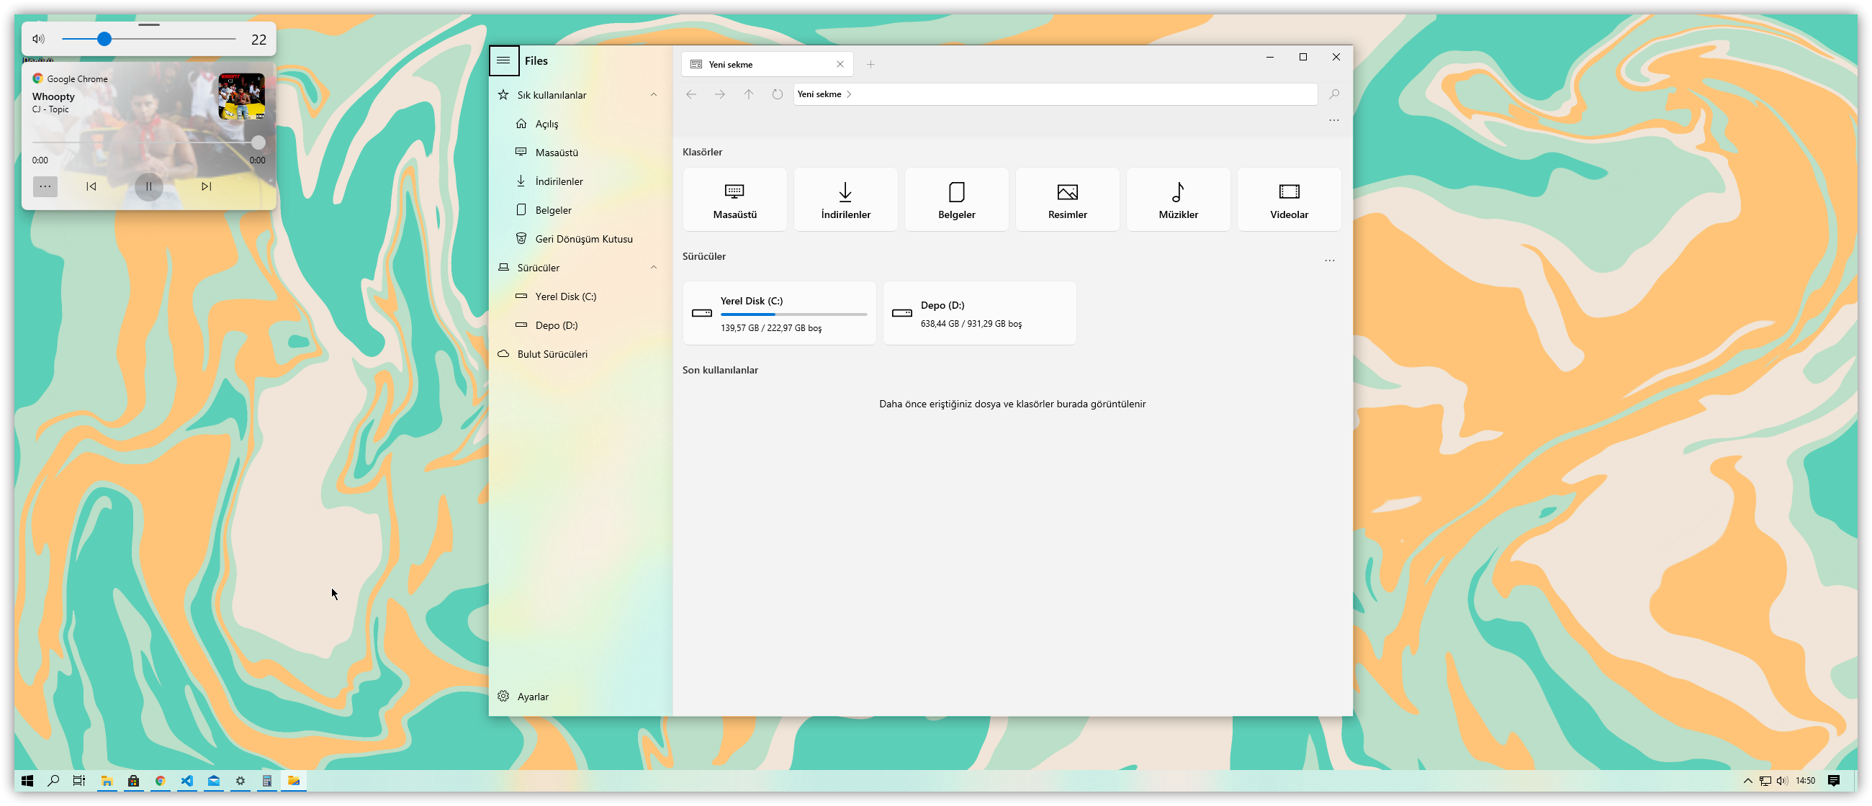Open Geri Dönüşüm Kutusu in sidebar
1872x806 pixels.
[x=582, y=239]
